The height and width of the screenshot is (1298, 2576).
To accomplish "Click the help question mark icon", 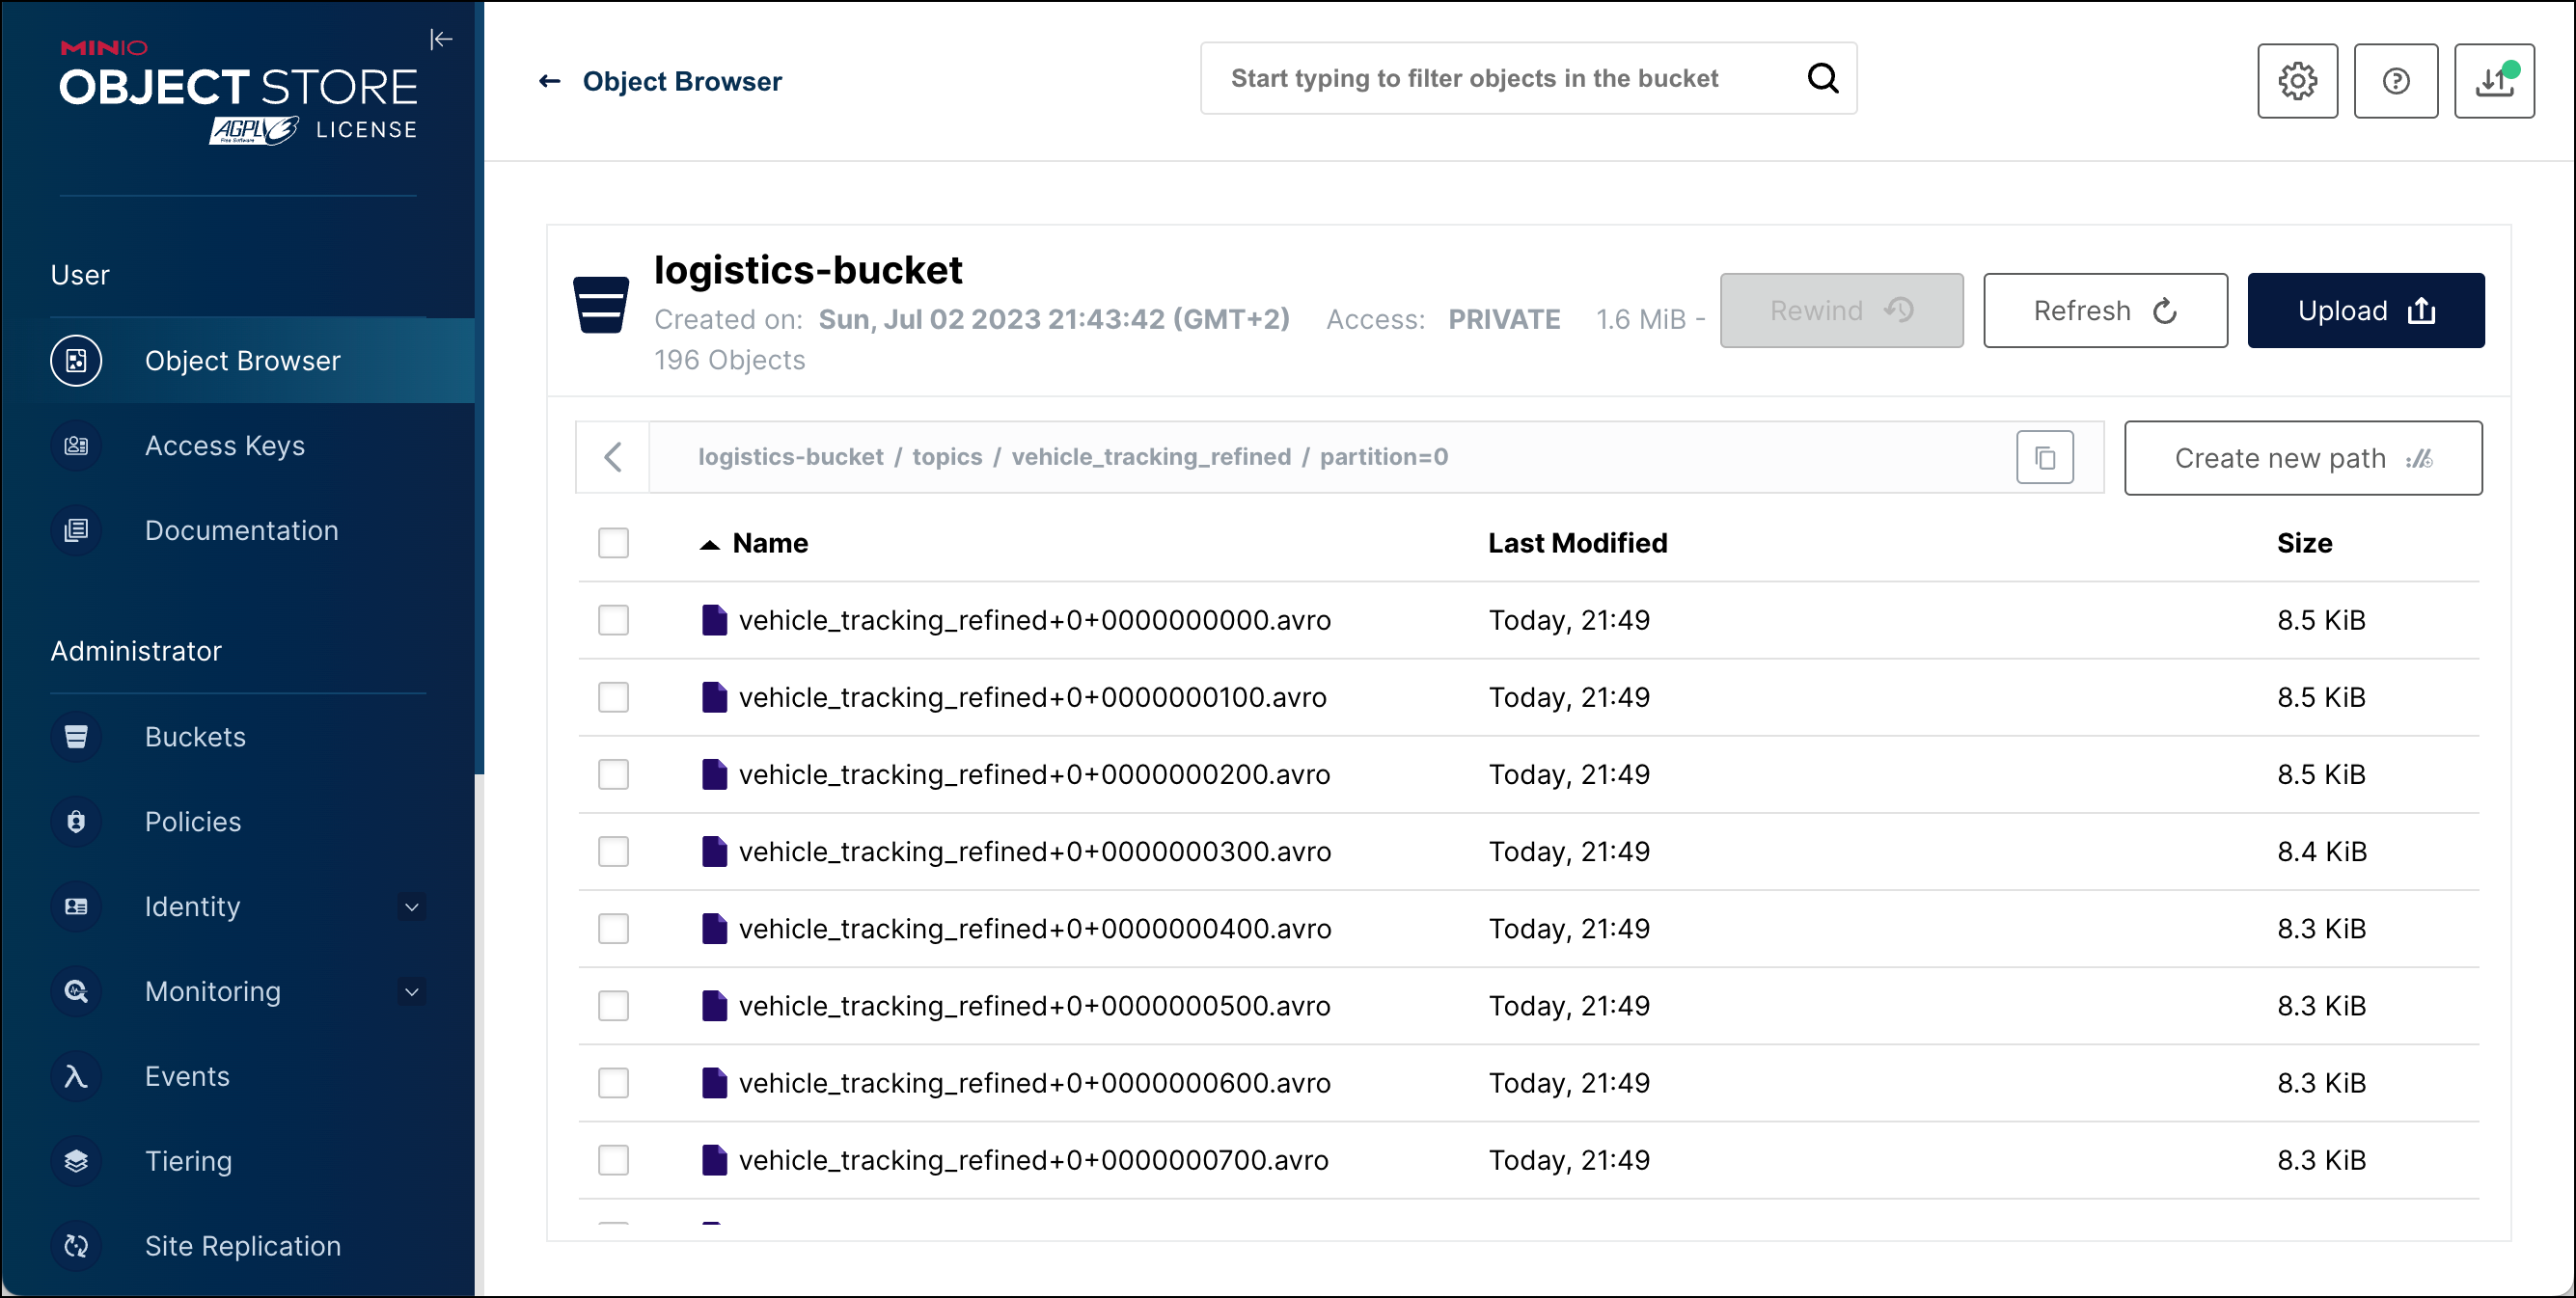I will tap(2395, 81).
